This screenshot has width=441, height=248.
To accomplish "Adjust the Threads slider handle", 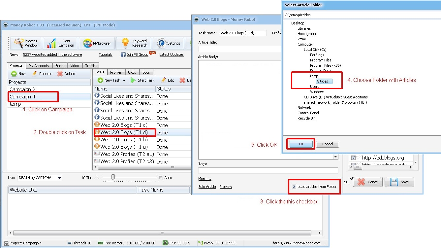I will click(x=113, y=177).
